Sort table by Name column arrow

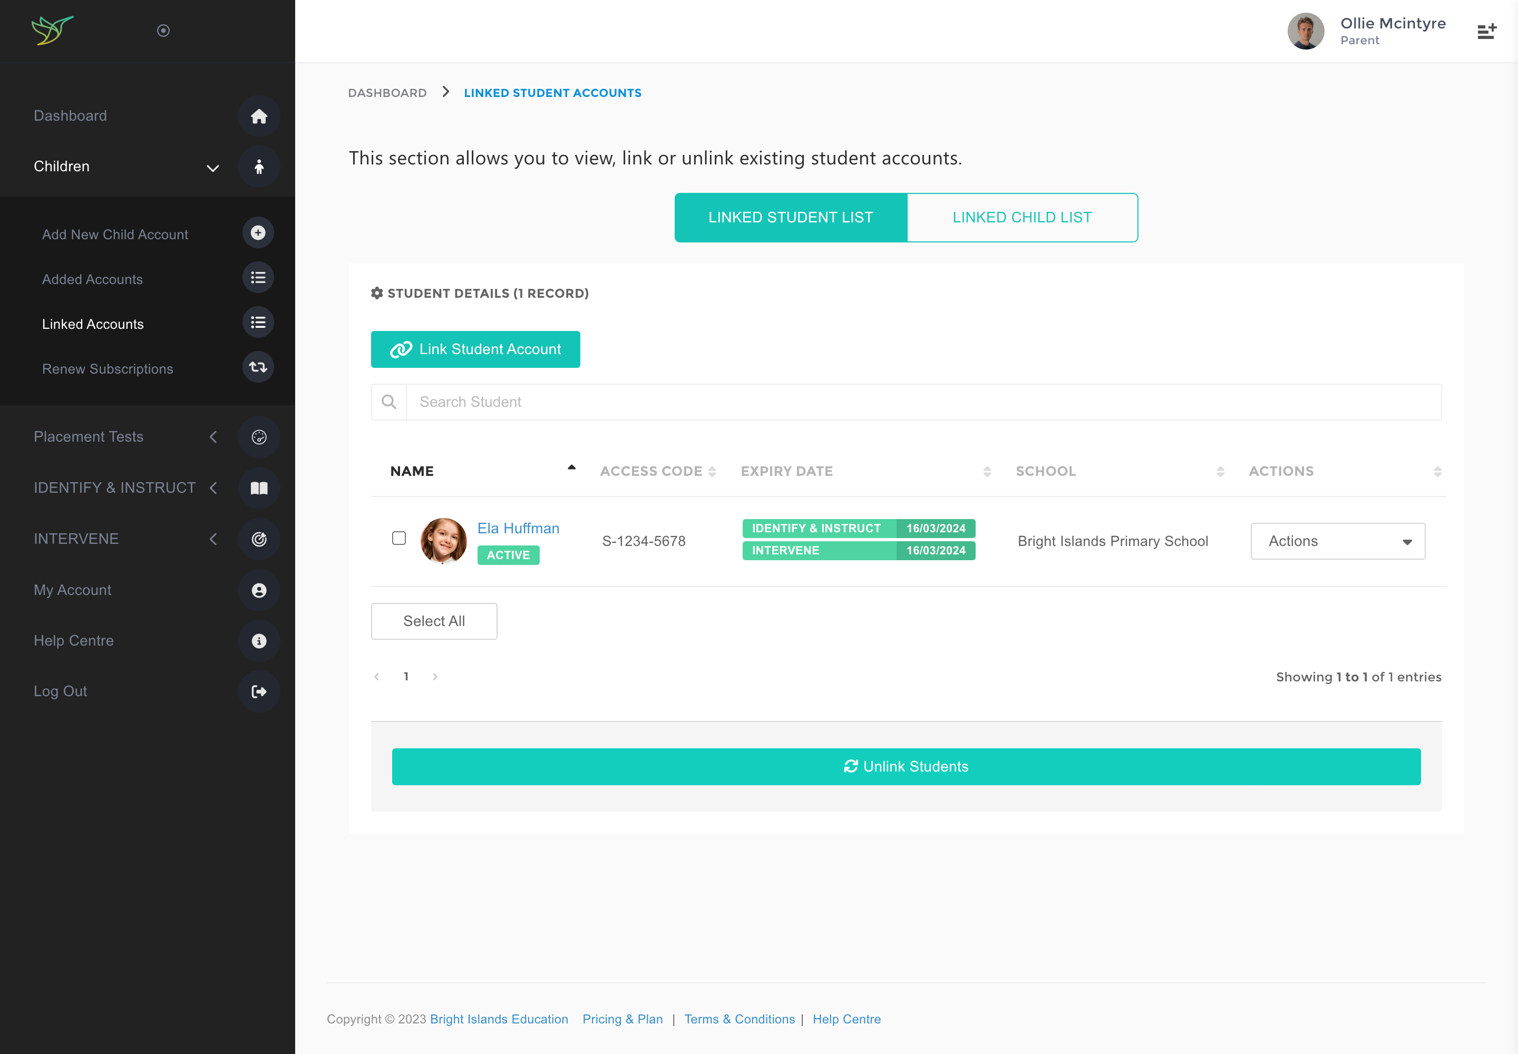pyautogui.click(x=571, y=468)
